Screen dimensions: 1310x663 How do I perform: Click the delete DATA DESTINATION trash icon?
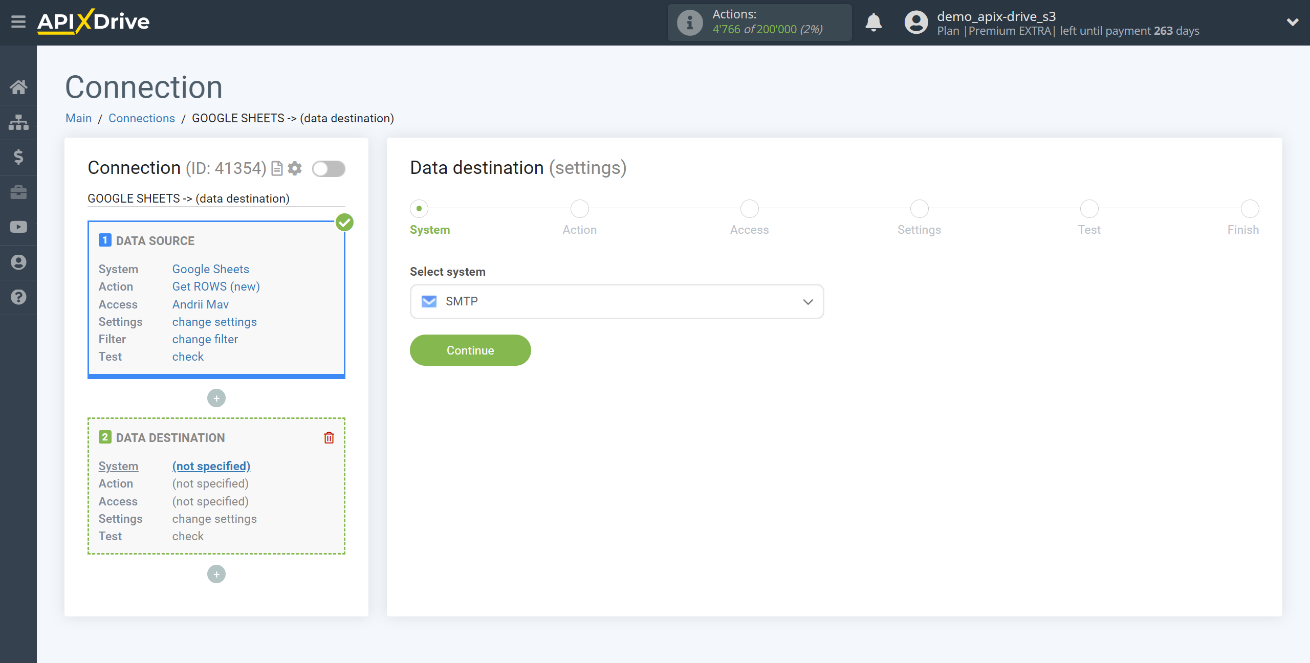[x=329, y=437]
